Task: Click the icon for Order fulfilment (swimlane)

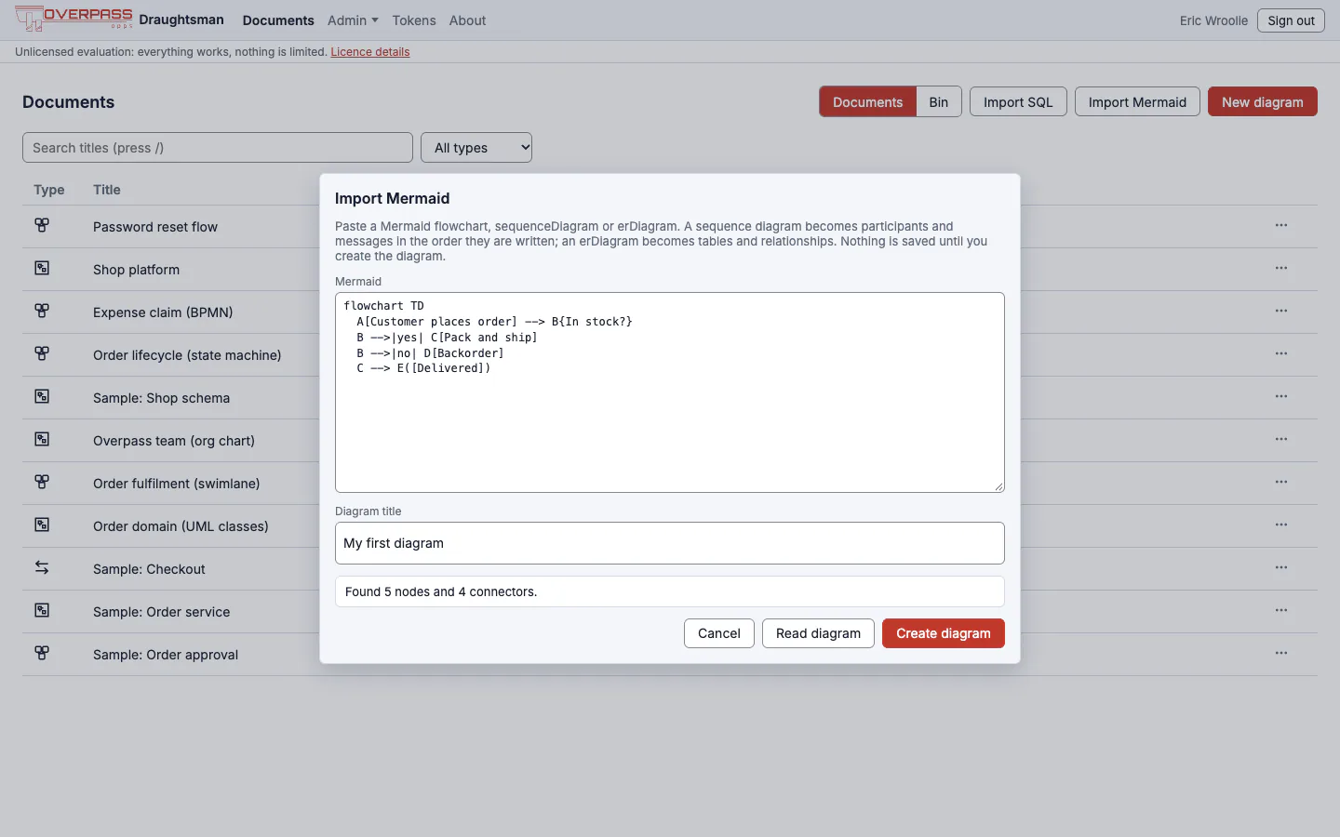Action: tap(42, 482)
